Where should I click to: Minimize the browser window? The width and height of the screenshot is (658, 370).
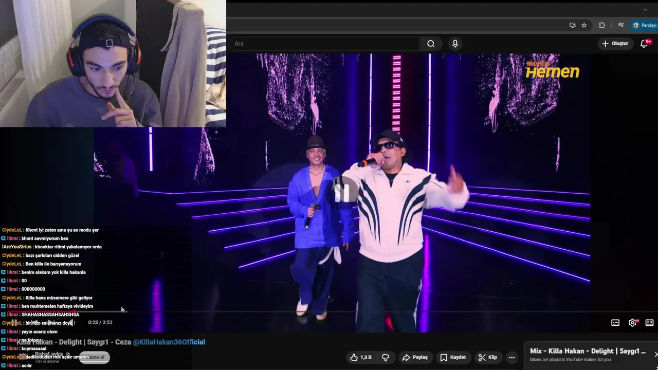point(645,10)
